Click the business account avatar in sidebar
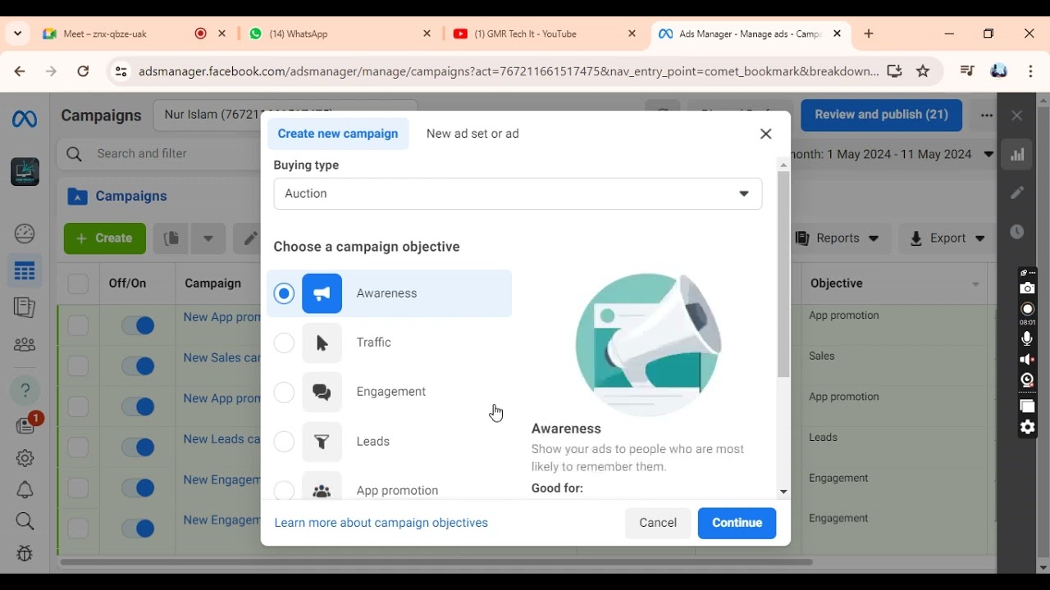1050x590 pixels. [x=25, y=171]
